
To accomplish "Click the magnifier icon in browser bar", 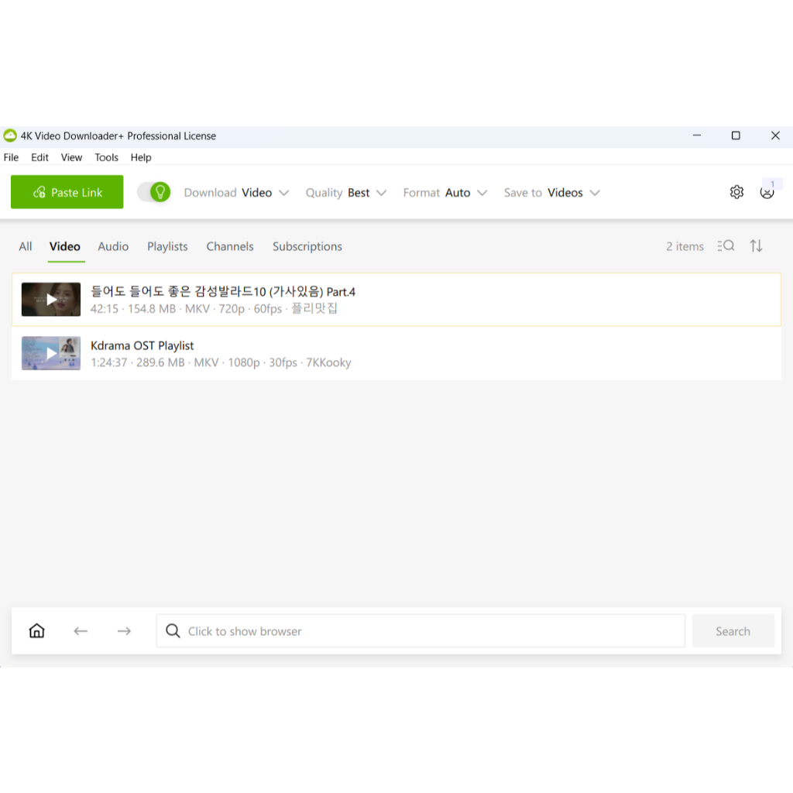I will 173,630.
